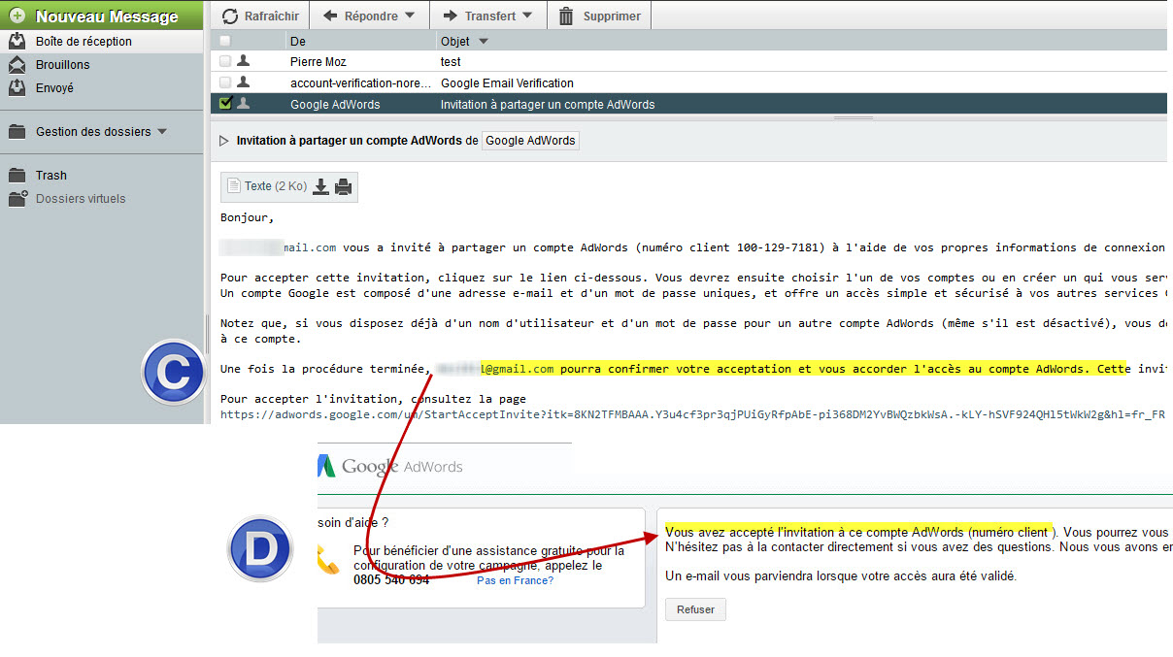Open the adwords.google.com StartAcceptInvite link

pyautogui.click(x=691, y=415)
